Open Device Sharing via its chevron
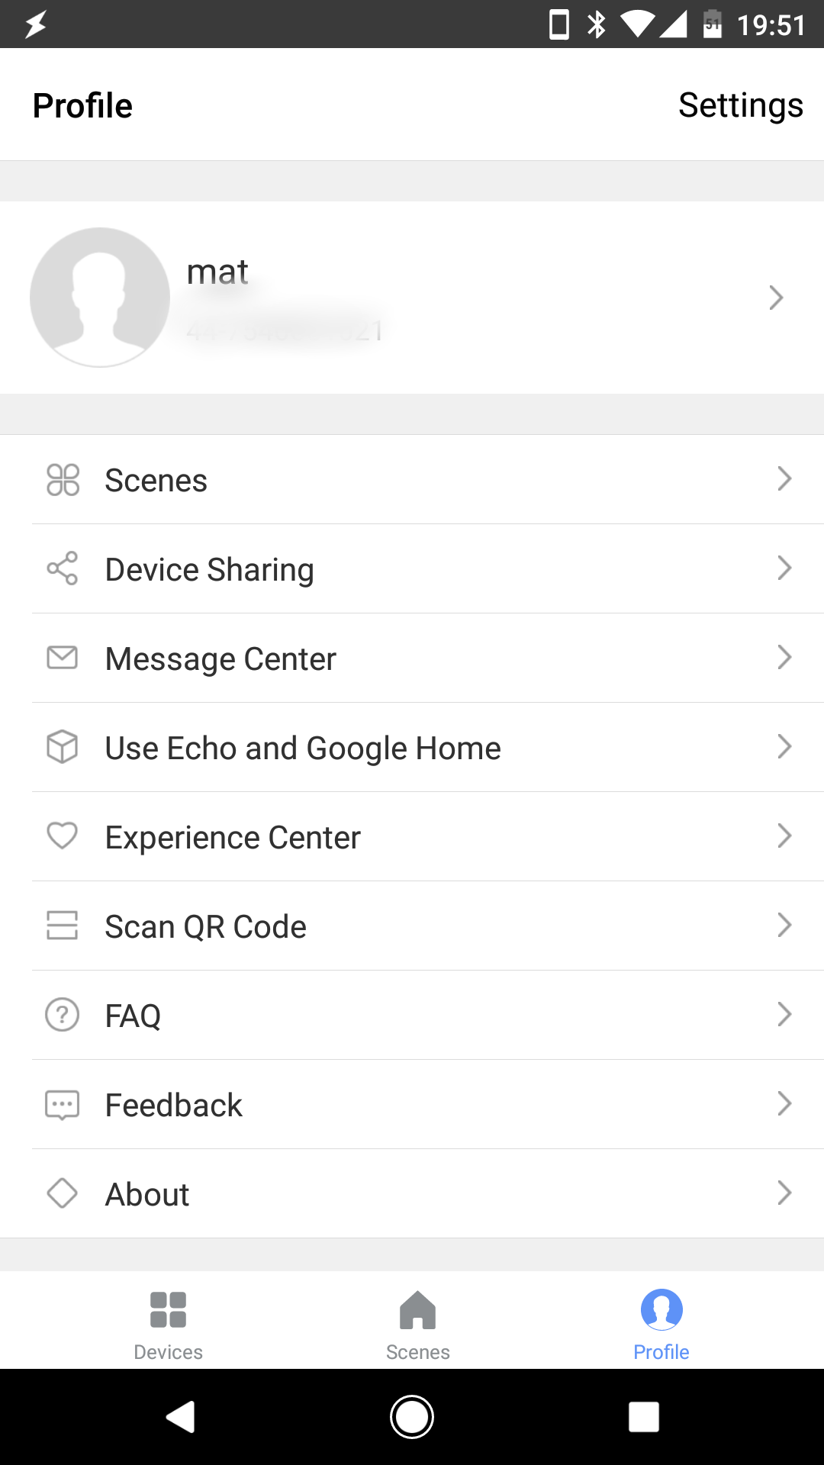Screen dimensions: 824x1465 pyautogui.click(x=784, y=568)
